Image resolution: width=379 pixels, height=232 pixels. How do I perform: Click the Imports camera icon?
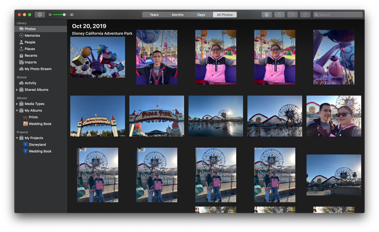21,62
